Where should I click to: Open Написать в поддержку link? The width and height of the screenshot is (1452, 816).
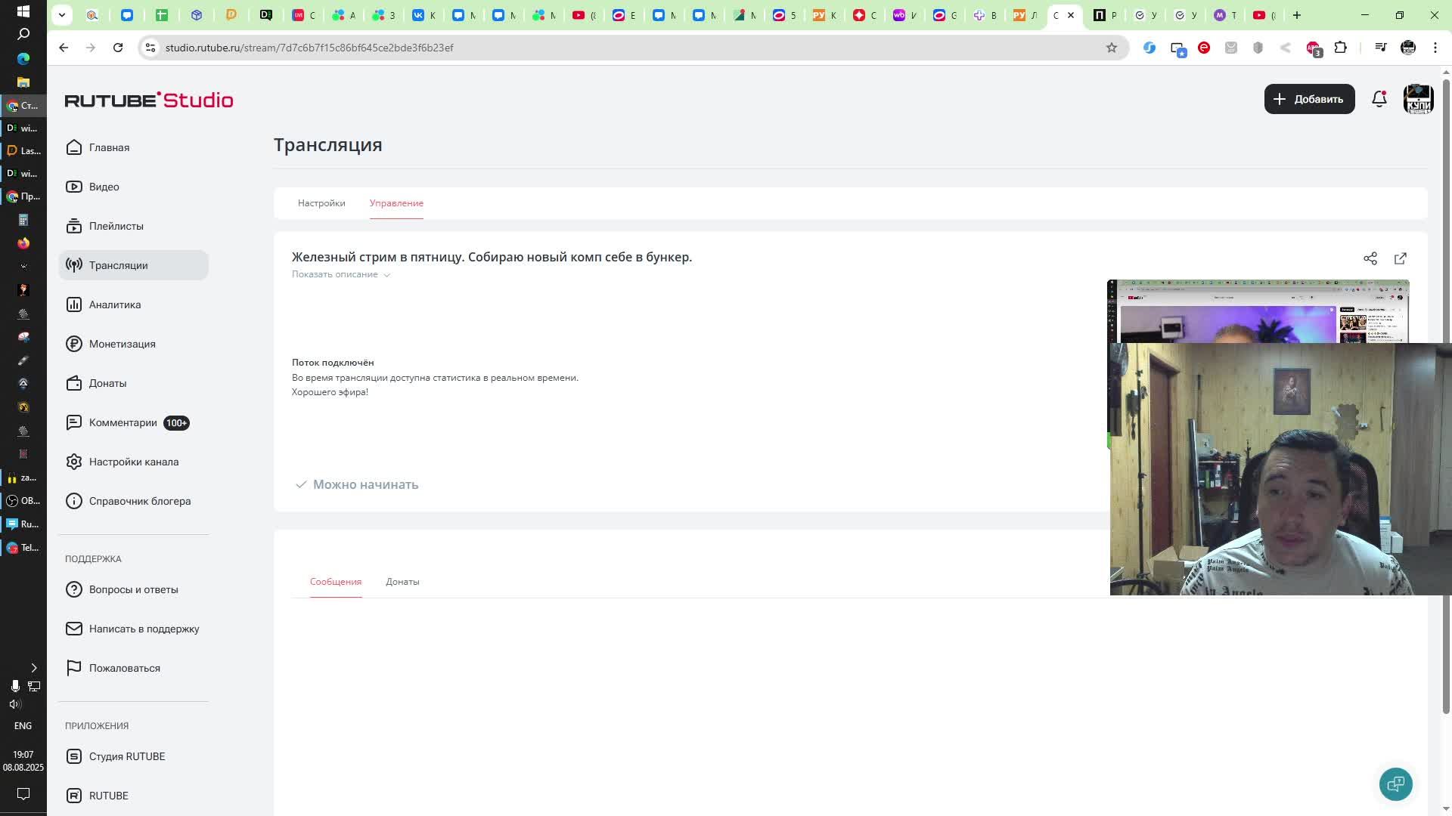[144, 629]
